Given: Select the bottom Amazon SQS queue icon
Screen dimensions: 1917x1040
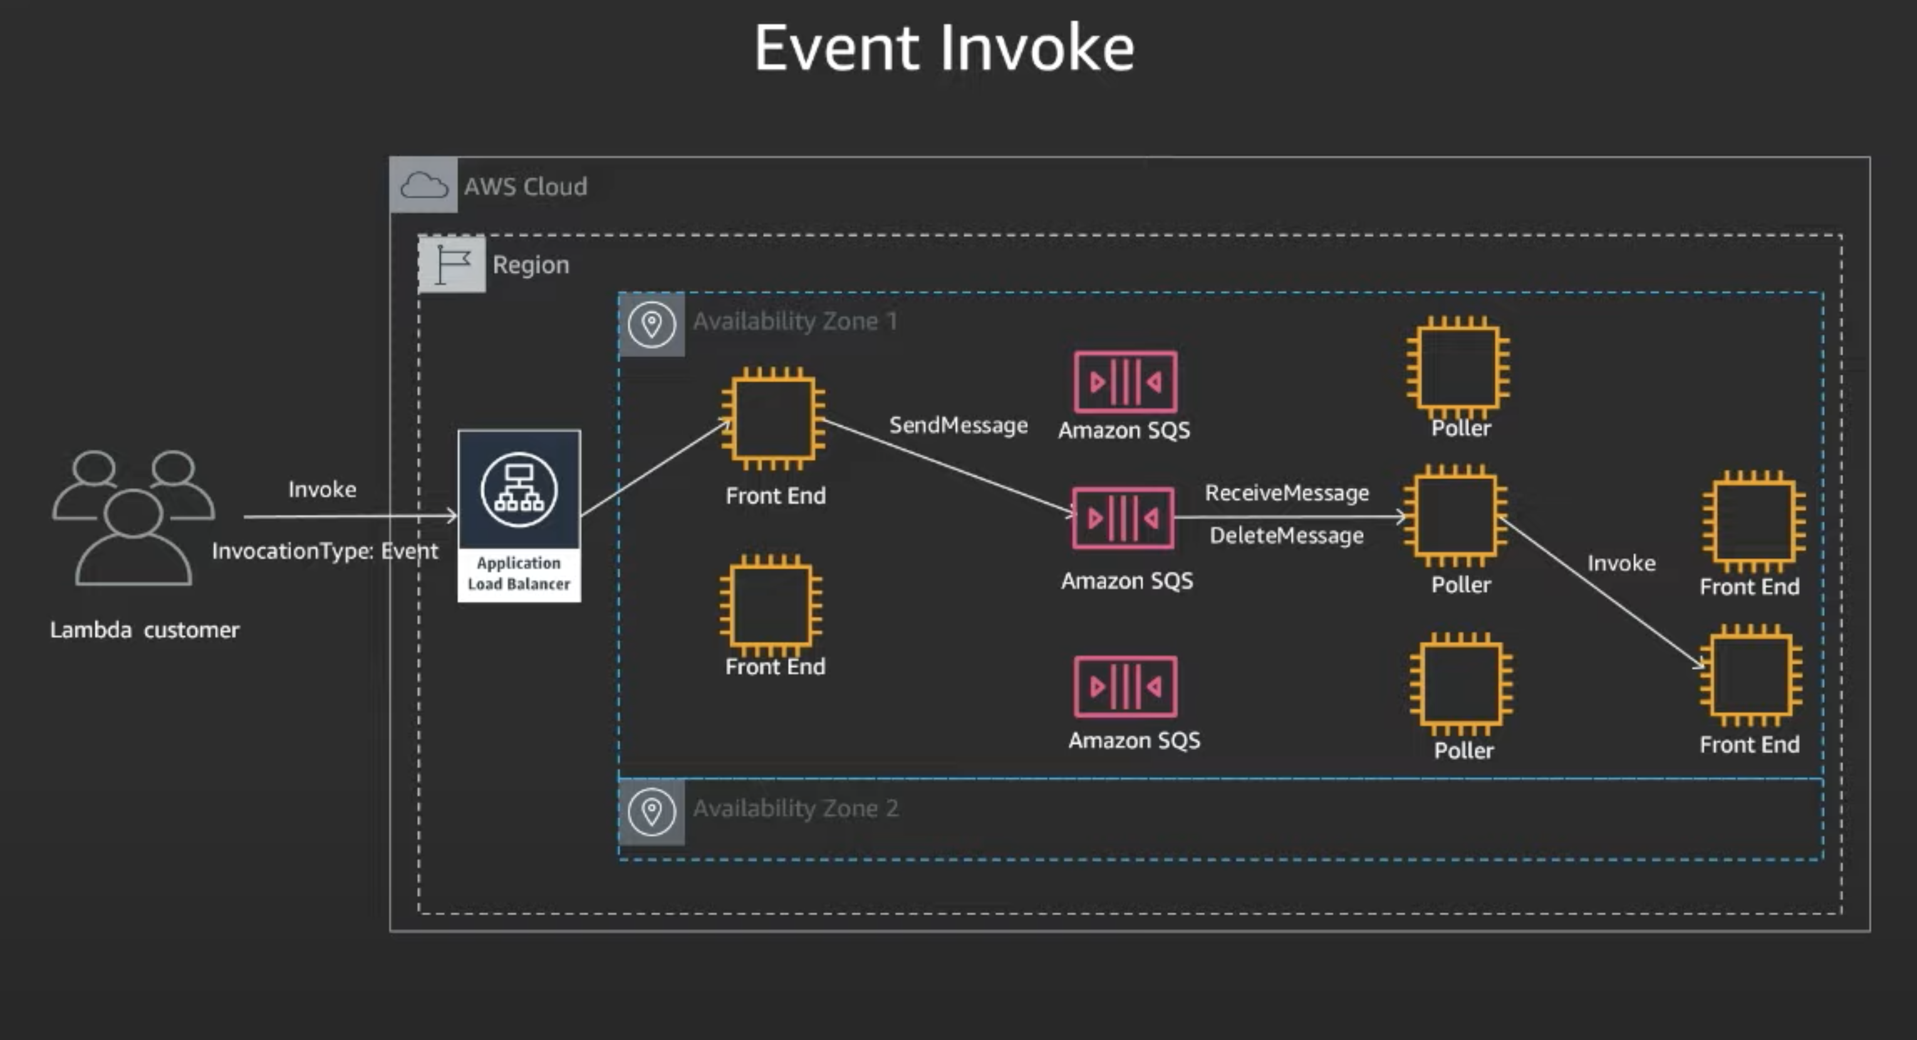Looking at the screenshot, I should coord(1125,687).
